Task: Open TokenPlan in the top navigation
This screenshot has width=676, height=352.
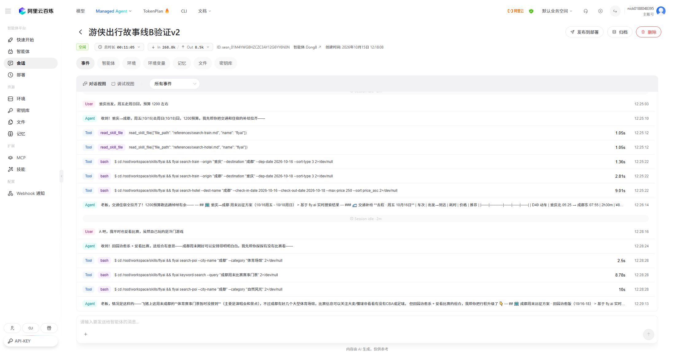Action: [x=156, y=11]
